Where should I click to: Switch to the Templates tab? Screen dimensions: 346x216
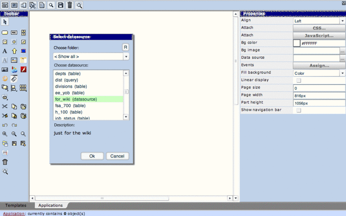(16, 206)
